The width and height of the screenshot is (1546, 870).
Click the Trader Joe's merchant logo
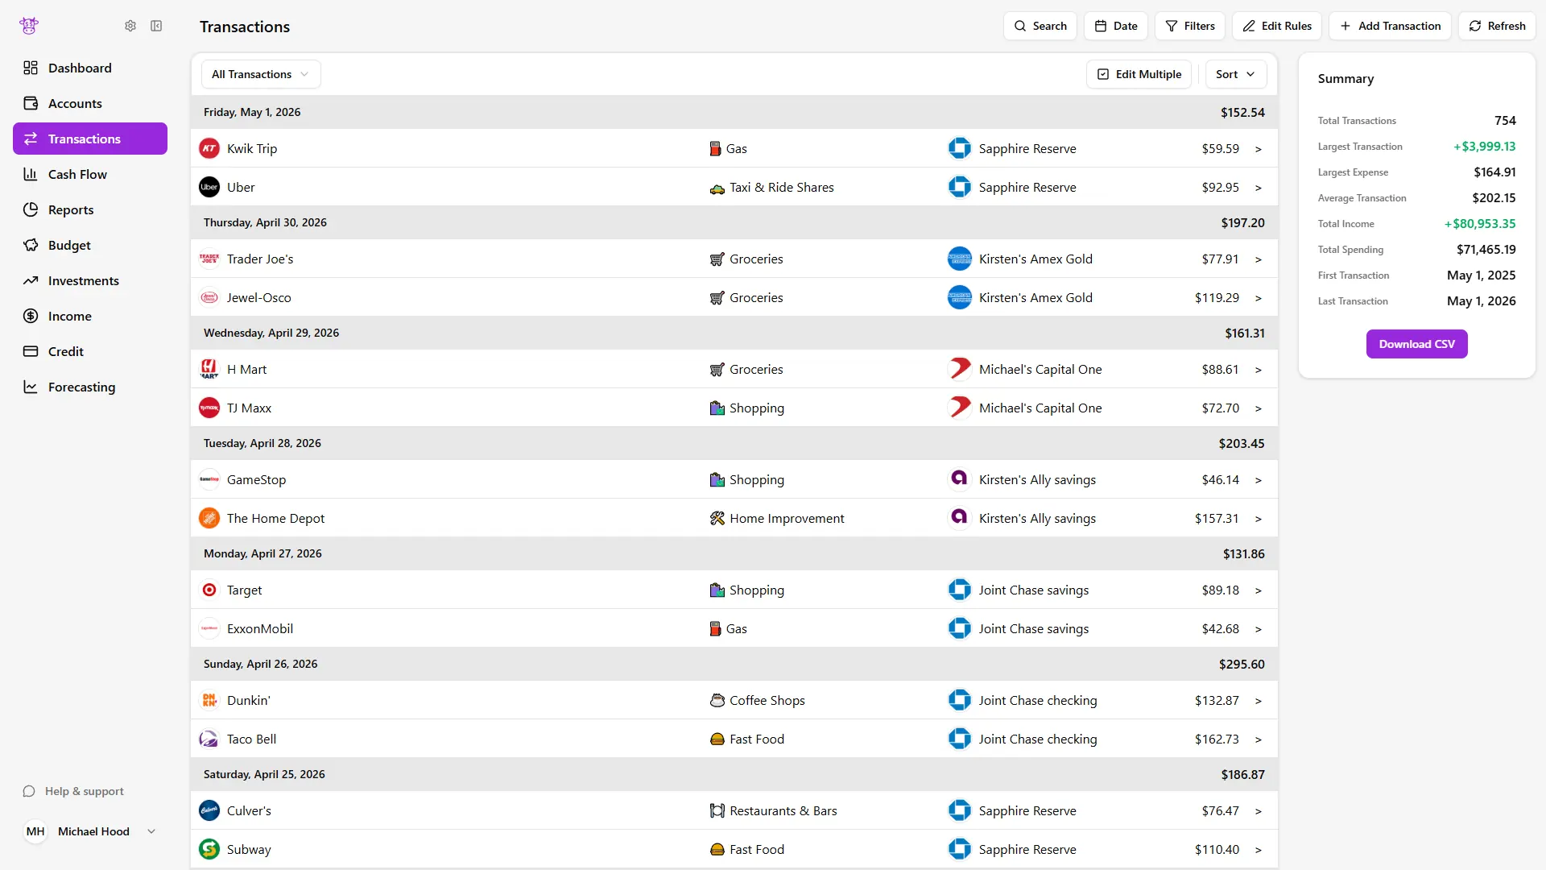[x=209, y=259]
